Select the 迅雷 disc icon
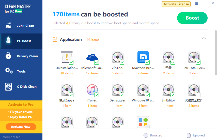This screenshot has height=140, width=217. (x=168, y=57)
